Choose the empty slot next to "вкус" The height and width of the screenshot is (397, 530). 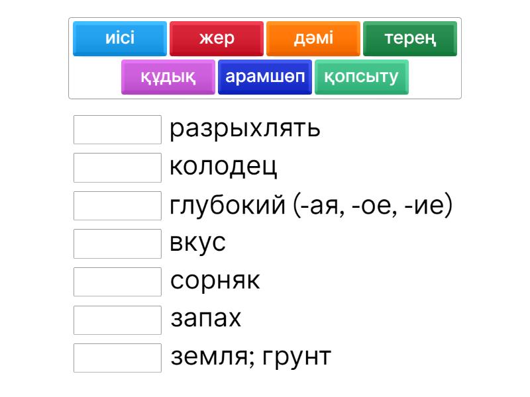pyautogui.click(x=118, y=243)
